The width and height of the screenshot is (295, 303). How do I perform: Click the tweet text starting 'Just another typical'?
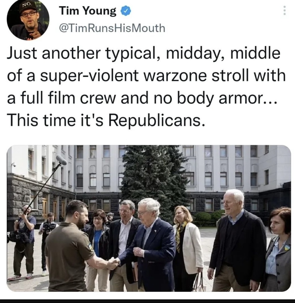pos(146,87)
